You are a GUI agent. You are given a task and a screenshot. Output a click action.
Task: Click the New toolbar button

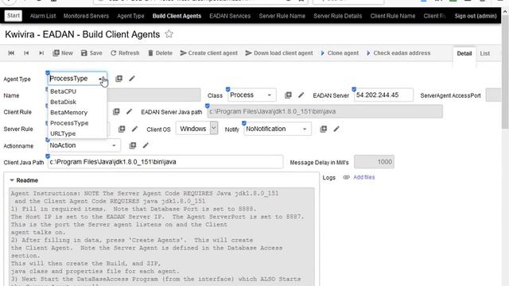[x=63, y=53]
